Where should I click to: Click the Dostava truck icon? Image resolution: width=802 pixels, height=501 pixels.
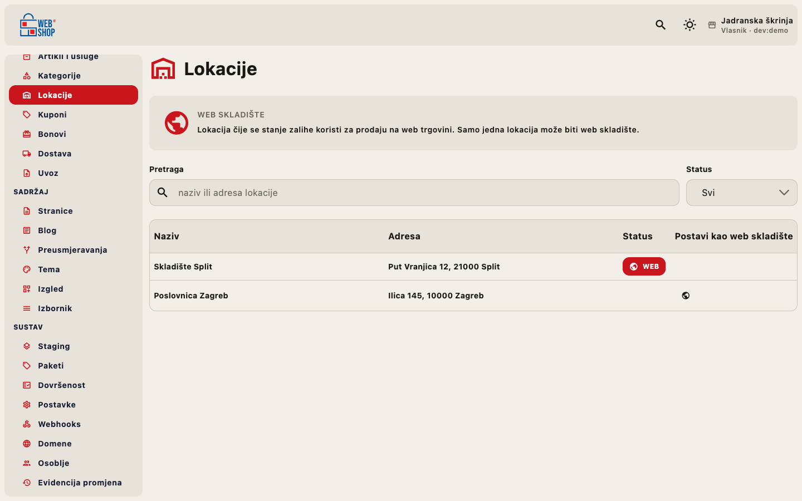(x=27, y=154)
